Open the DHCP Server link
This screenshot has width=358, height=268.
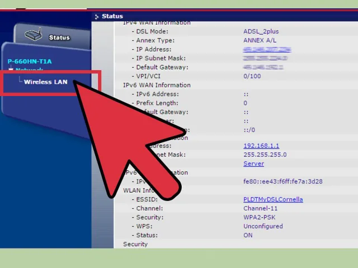(253, 164)
